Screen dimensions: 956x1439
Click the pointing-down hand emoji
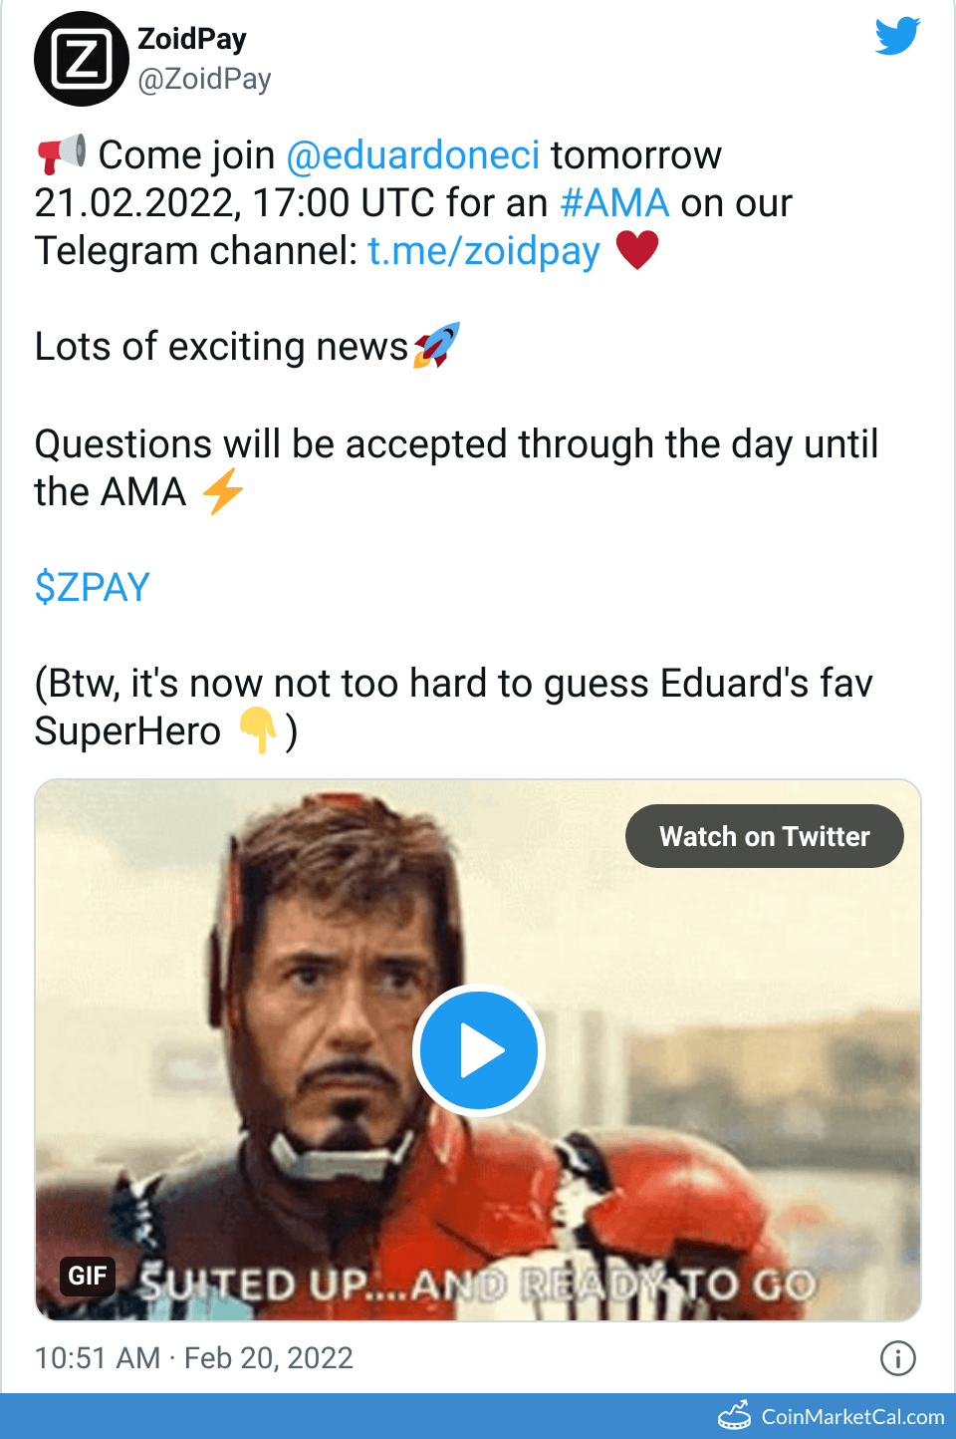coord(257,730)
